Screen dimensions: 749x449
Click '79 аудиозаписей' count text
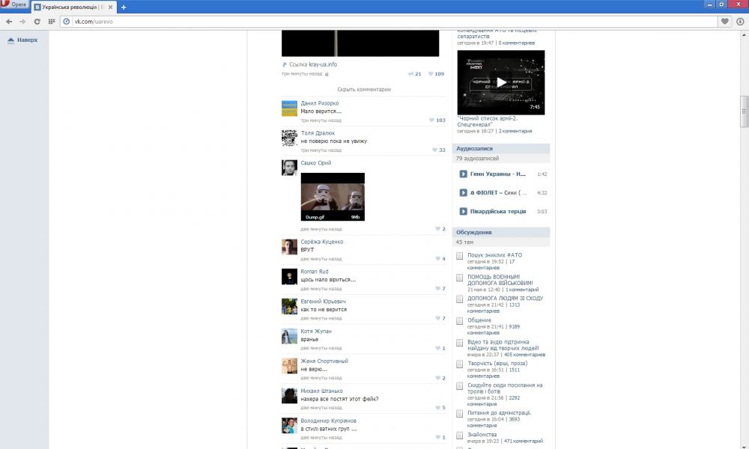point(477,159)
